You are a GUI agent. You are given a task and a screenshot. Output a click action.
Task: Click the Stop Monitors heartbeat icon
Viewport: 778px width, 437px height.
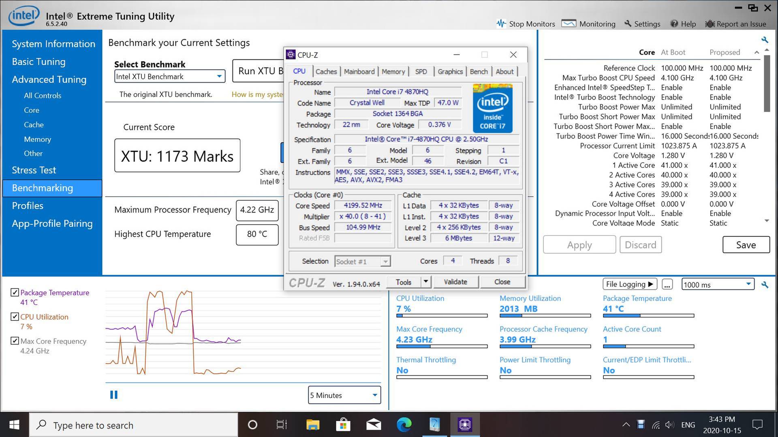tap(501, 23)
